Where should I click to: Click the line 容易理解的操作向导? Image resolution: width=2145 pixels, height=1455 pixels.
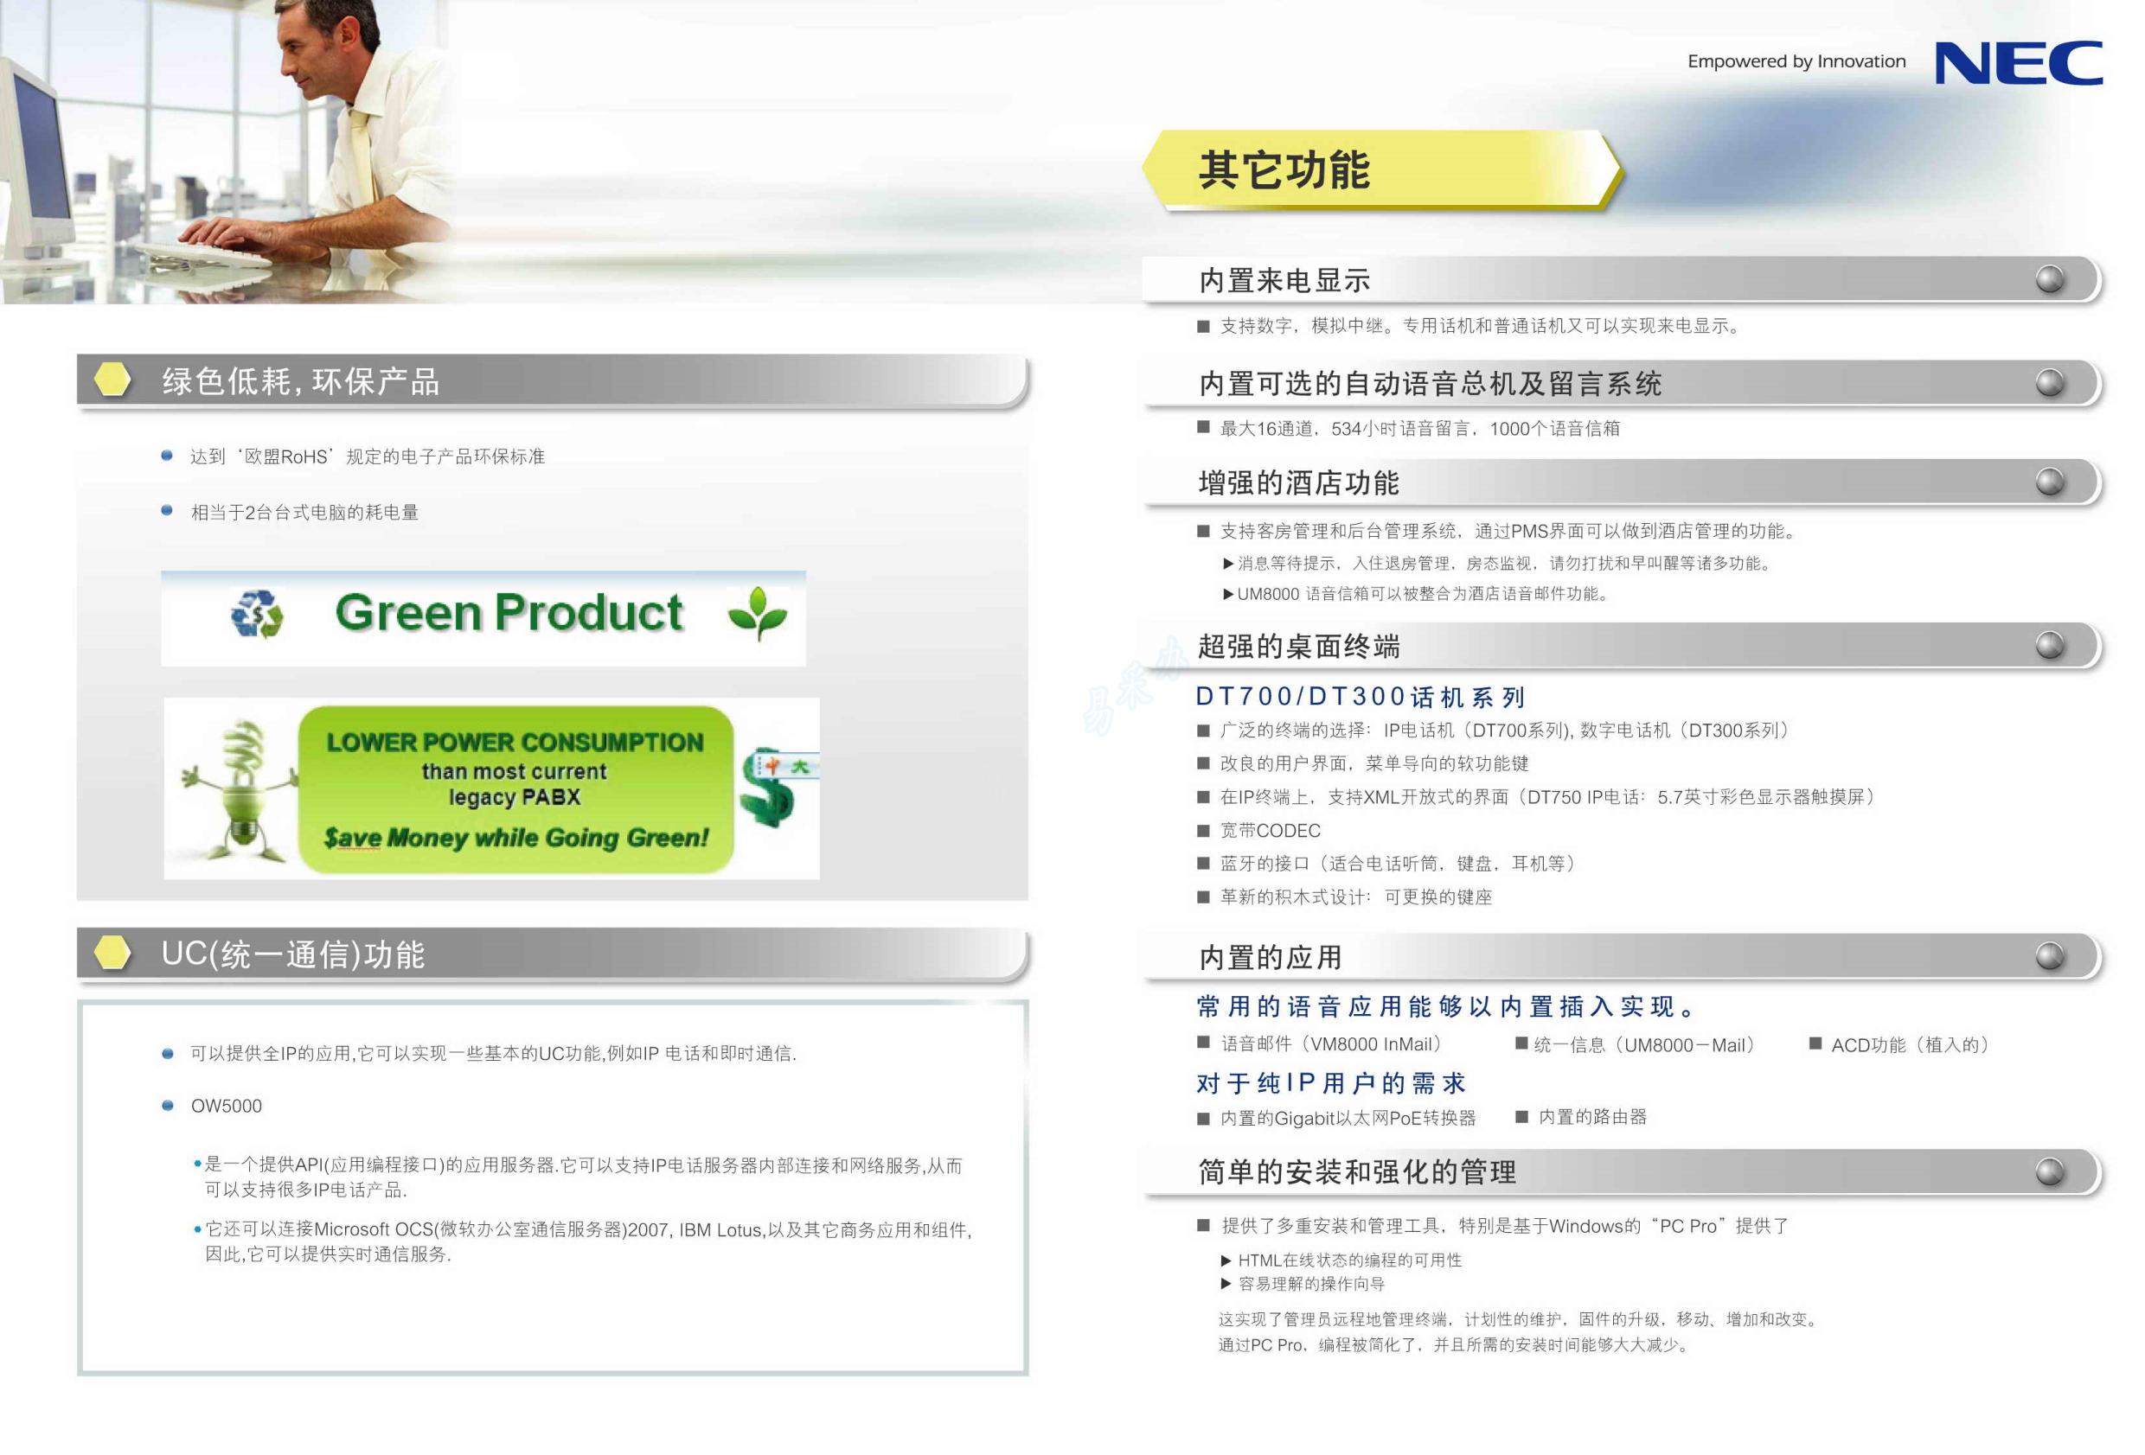point(1310,1285)
